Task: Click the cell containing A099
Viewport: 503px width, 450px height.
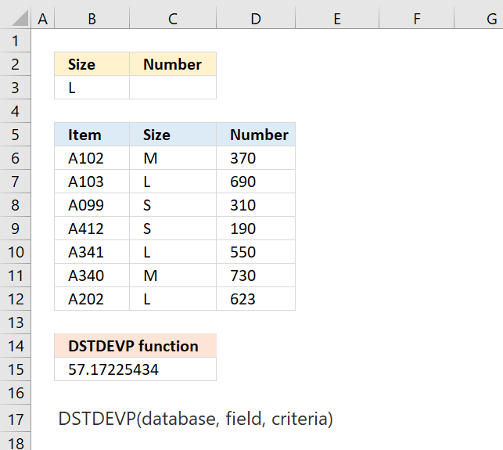Action: [x=92, y=205]
